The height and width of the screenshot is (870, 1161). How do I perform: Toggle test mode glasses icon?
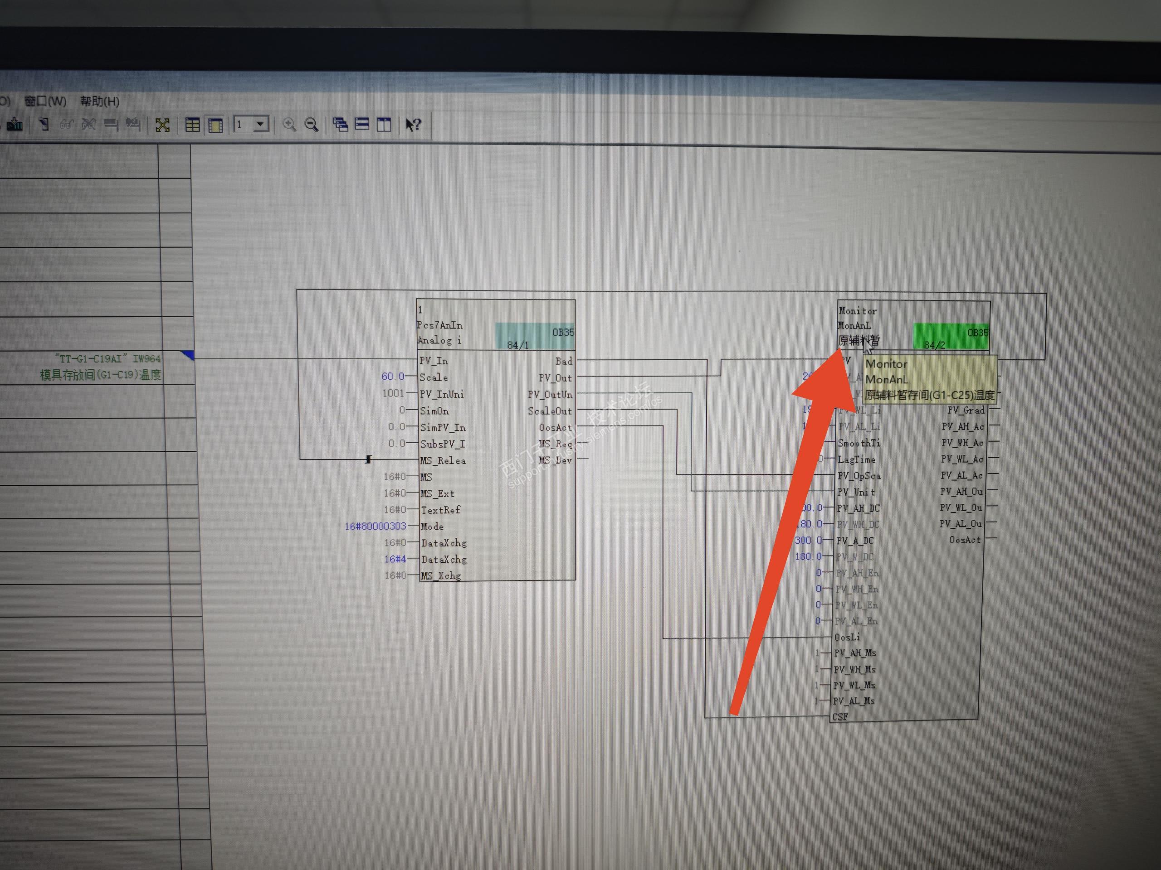(66, 124)
